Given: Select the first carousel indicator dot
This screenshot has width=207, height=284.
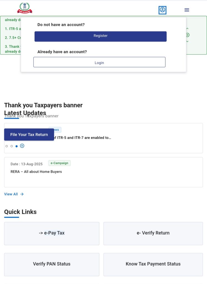Looking at the screenshot, I should 6,146.
